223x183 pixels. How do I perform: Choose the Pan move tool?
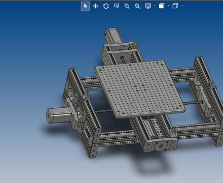tap(96, 6)
